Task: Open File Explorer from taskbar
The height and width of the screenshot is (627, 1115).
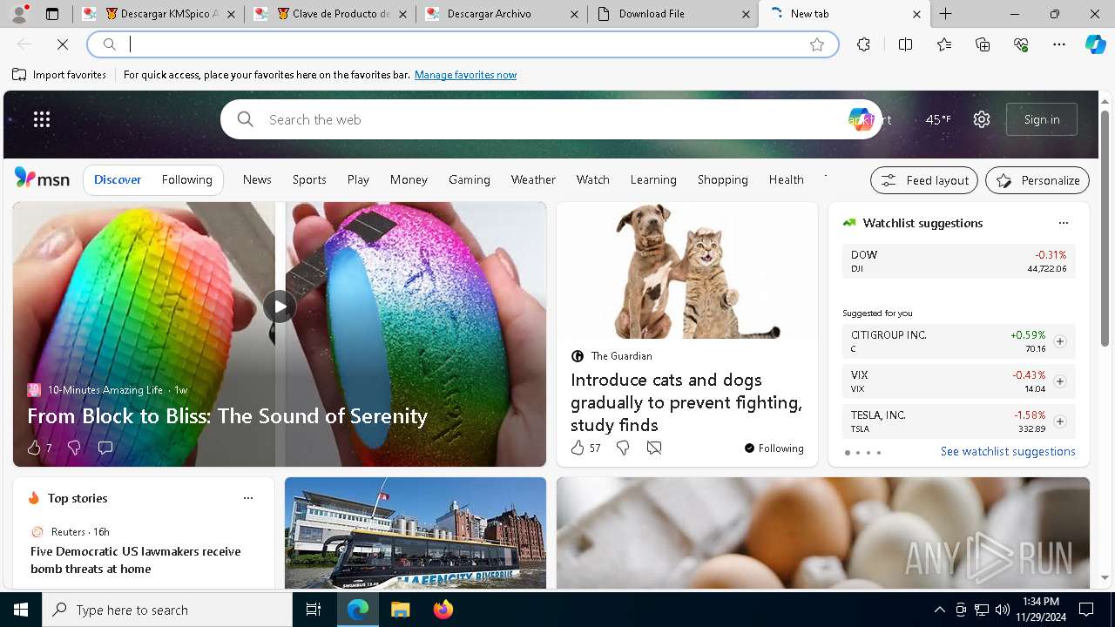Action: tap(400, 610)
